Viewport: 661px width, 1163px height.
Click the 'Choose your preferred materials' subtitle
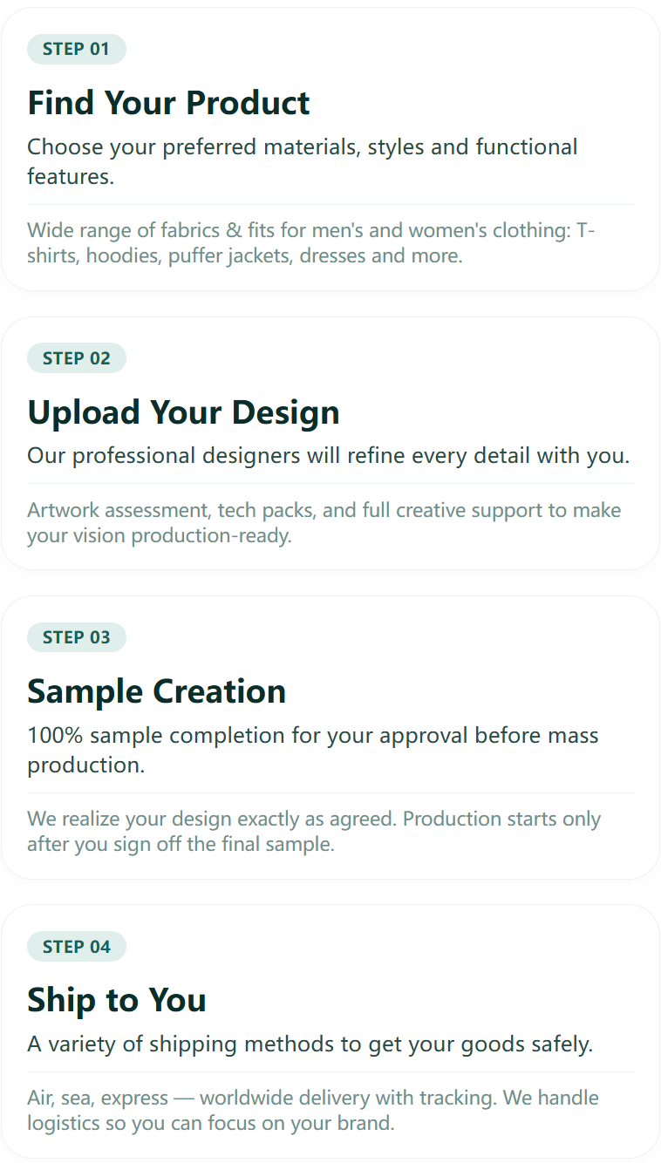click(303, 161)
